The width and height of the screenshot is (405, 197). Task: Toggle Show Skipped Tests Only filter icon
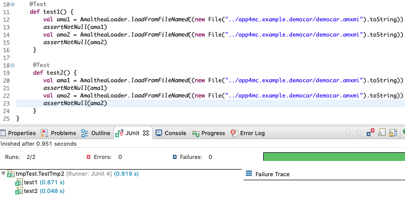click(x=382, y=133)
